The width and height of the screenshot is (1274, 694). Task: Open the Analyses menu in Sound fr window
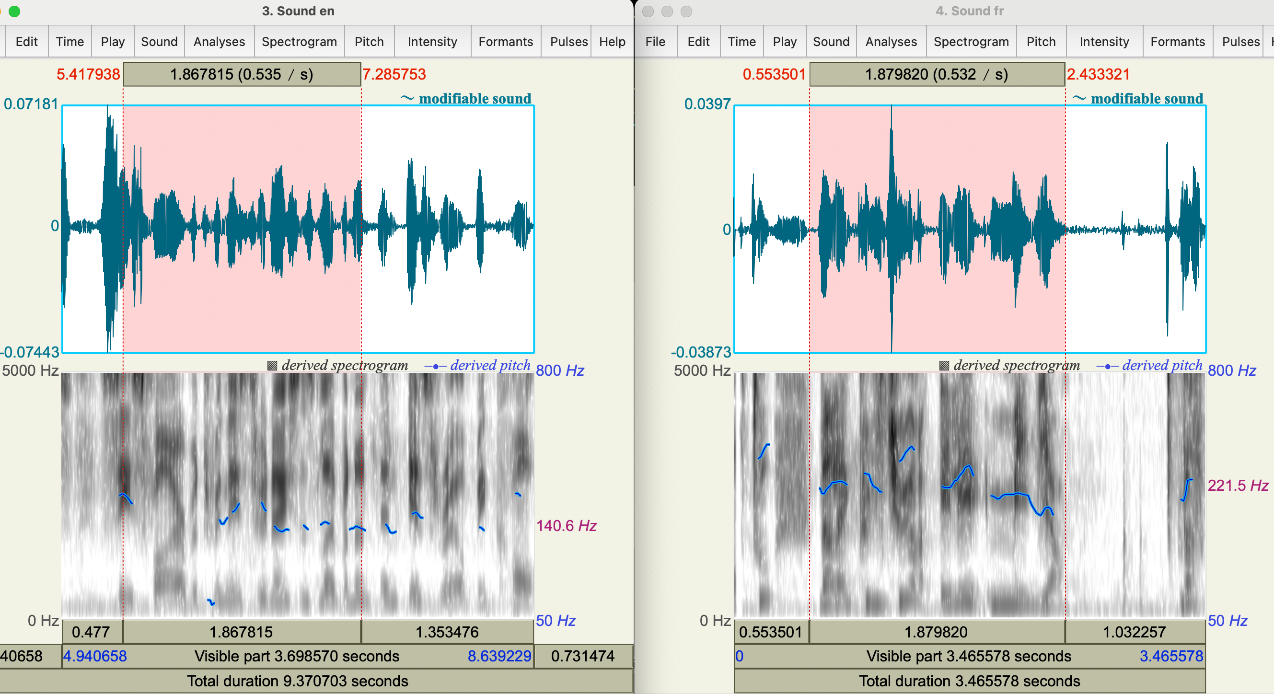pyautogui.click(x=891, y=42)
